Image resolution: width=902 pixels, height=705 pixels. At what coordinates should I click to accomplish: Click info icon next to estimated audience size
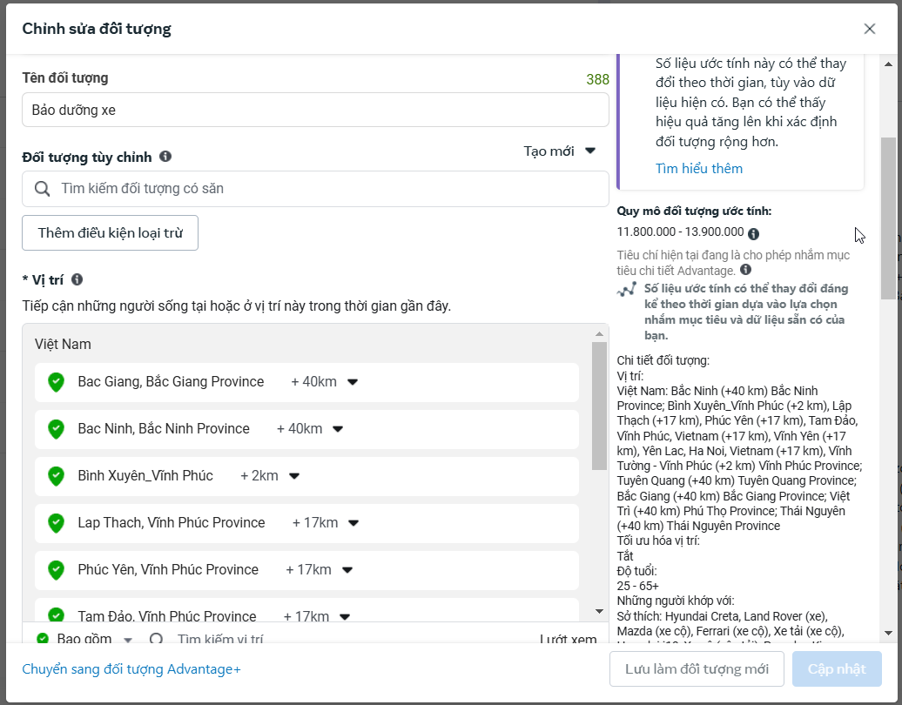pos(754,233)
